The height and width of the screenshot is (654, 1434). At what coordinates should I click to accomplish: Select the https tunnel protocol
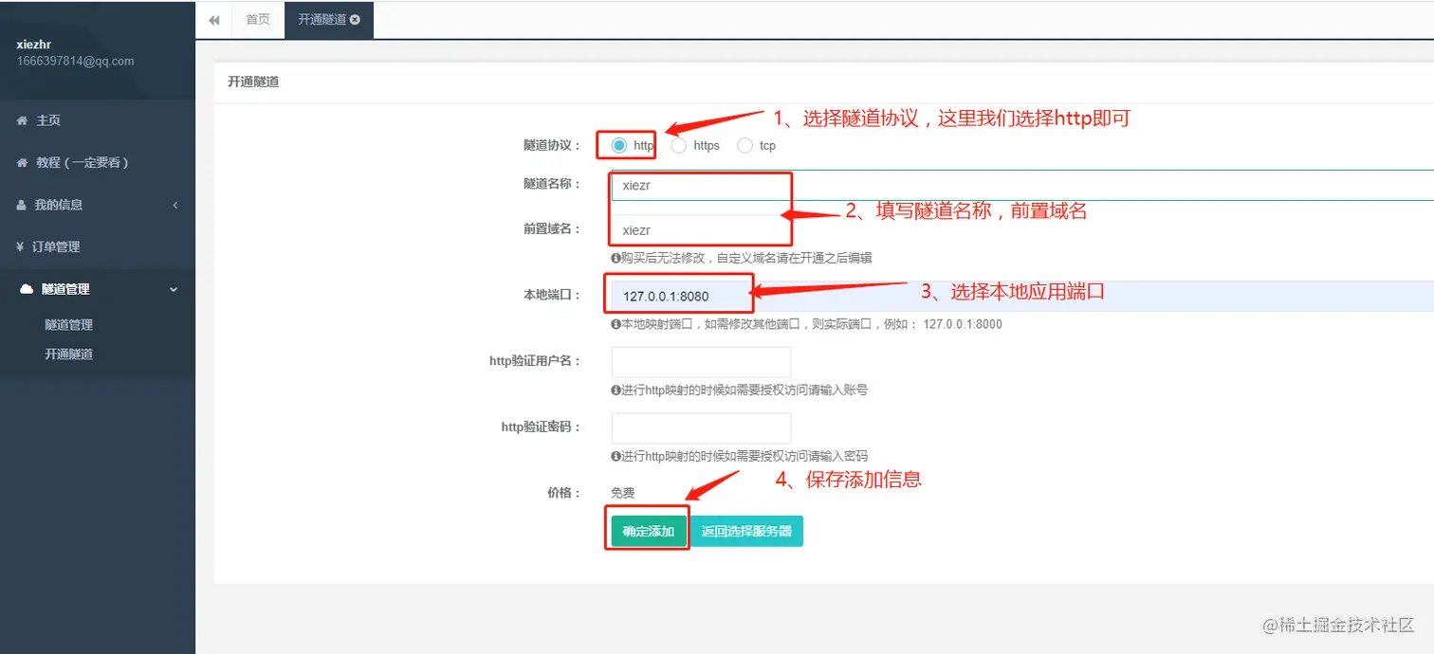(x=678, y=145)
